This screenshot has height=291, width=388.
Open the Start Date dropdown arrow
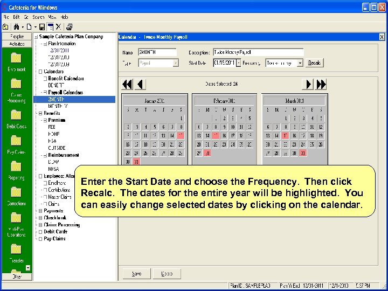point(239,63)
